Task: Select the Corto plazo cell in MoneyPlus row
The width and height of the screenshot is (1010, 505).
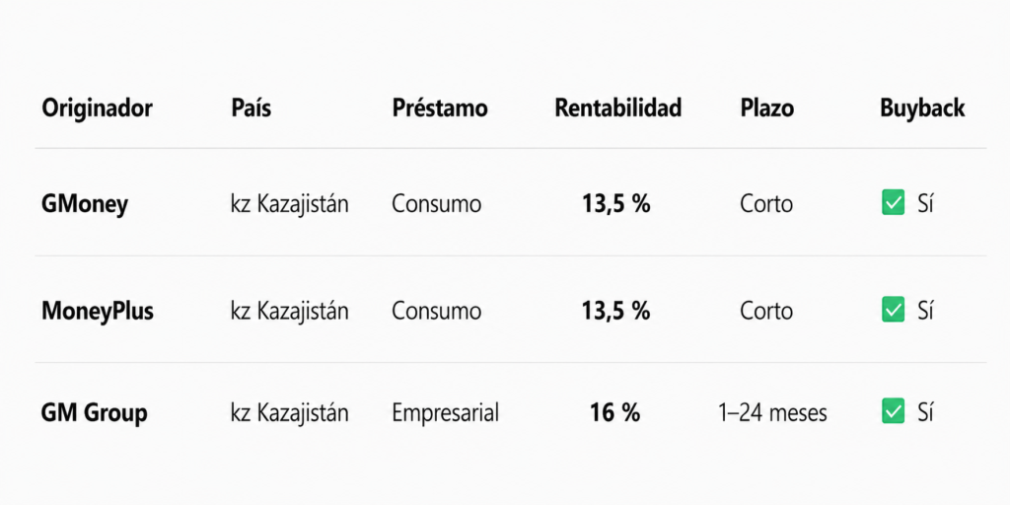Action: click(766, 311)
